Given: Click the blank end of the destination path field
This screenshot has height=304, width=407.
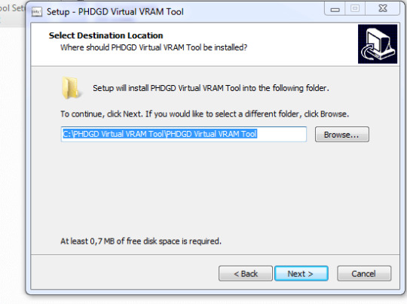Looking at the screenshot, I should 282,134.
